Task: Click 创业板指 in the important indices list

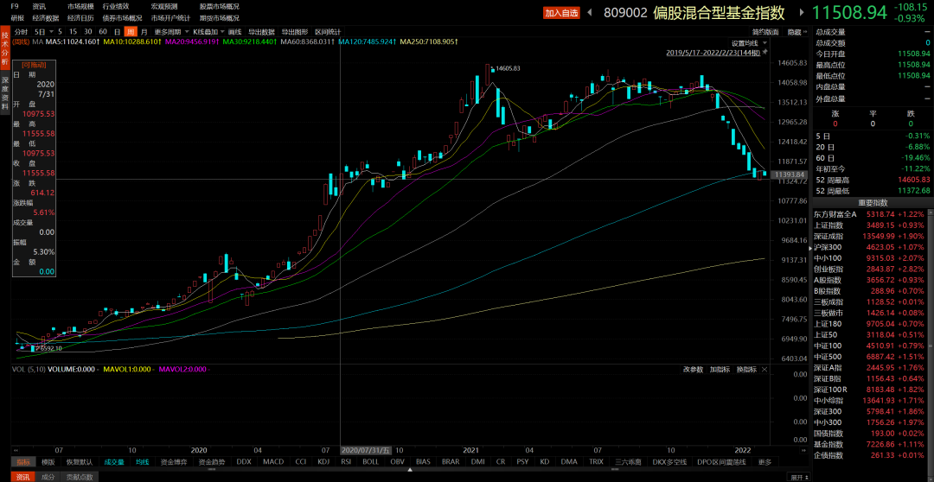Action: (x=828, y=269)
